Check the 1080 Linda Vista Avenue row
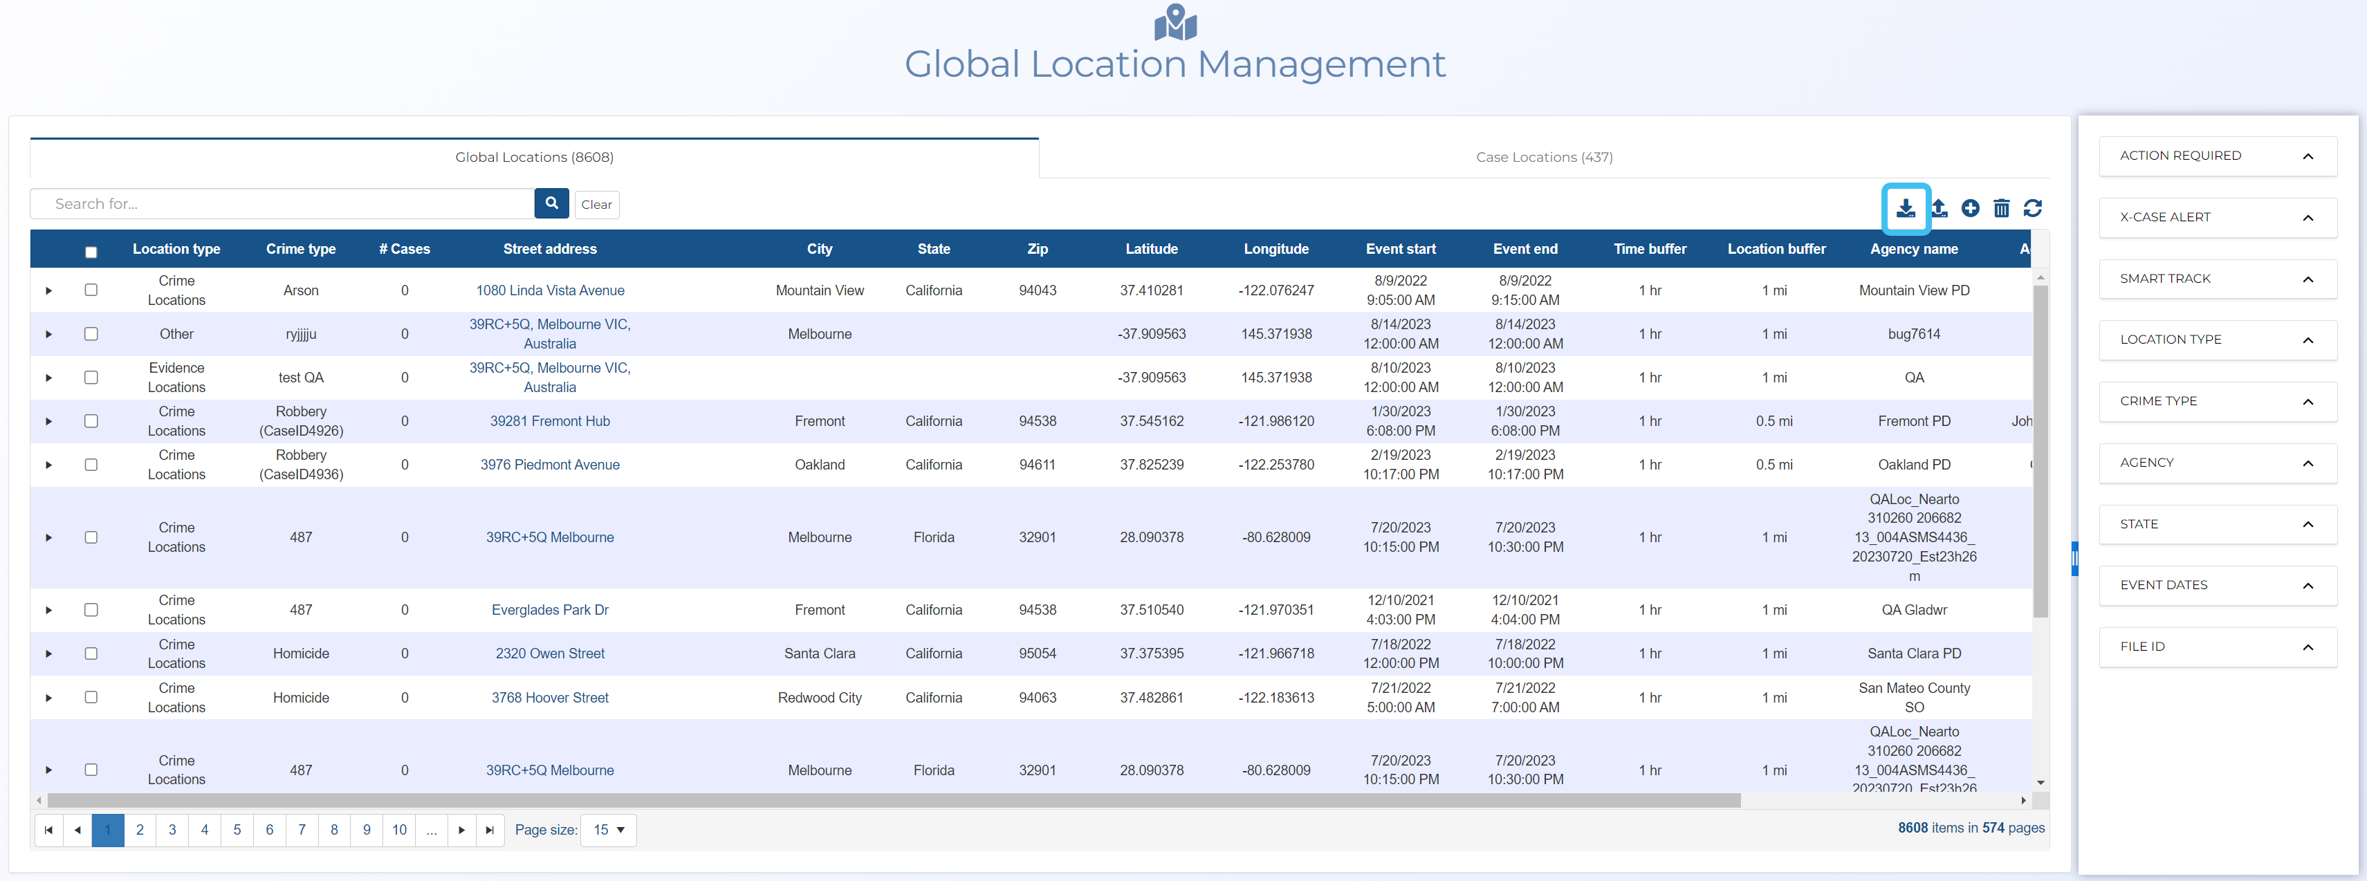 click(x=91, y=289)
